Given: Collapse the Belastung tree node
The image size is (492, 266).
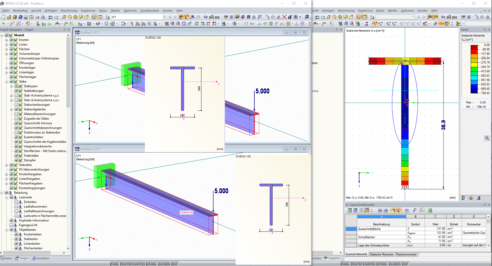Looking at the screenshot, I should [x=2, y=193].
